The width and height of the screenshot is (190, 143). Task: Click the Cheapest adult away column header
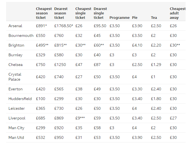177,13
